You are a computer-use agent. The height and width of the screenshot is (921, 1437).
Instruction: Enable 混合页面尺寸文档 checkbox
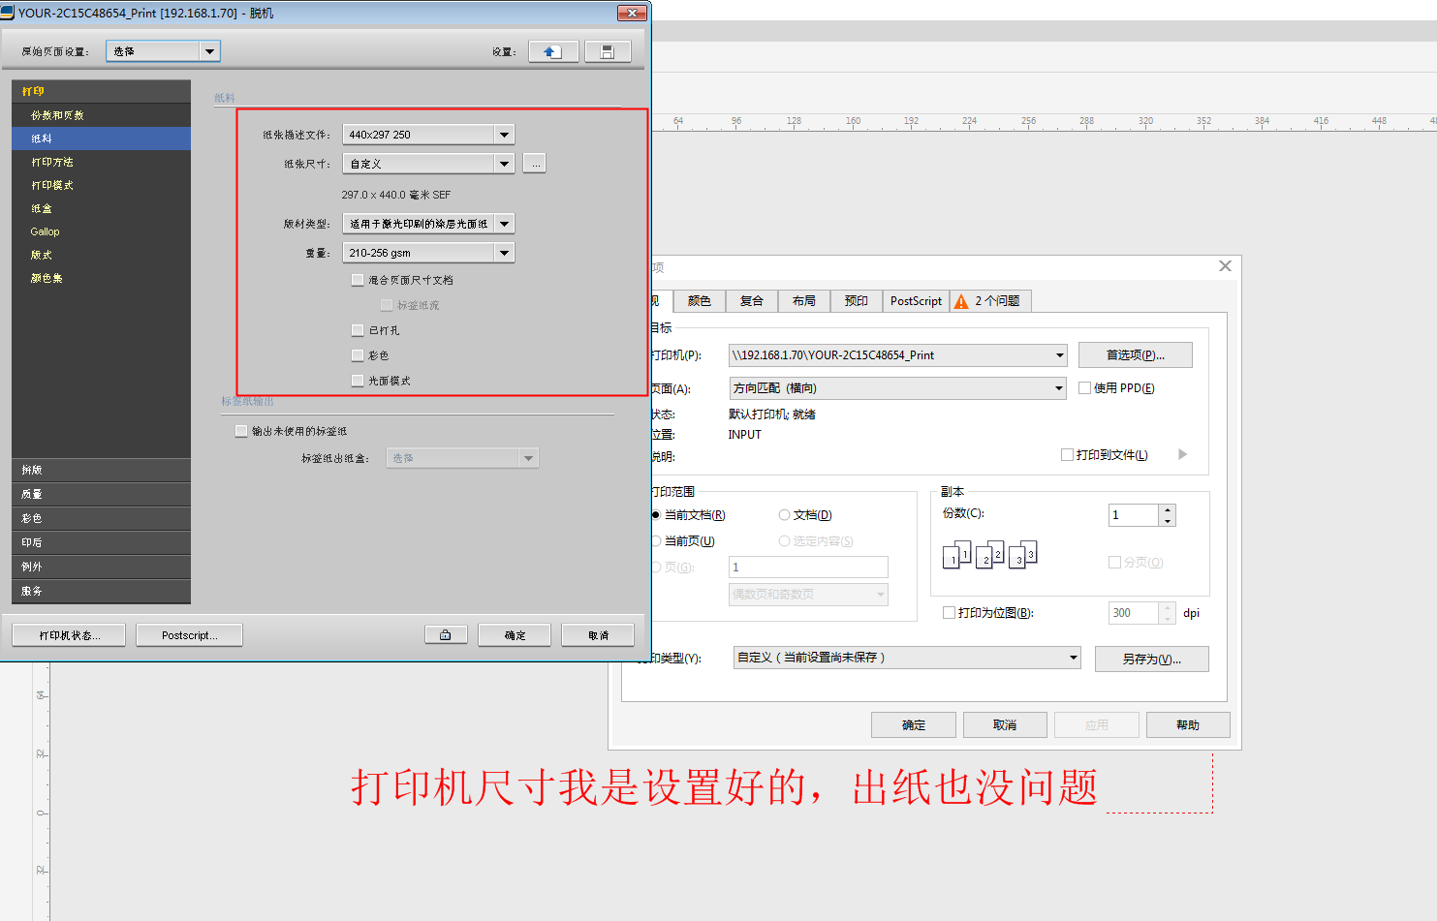[x=358, y=280]
